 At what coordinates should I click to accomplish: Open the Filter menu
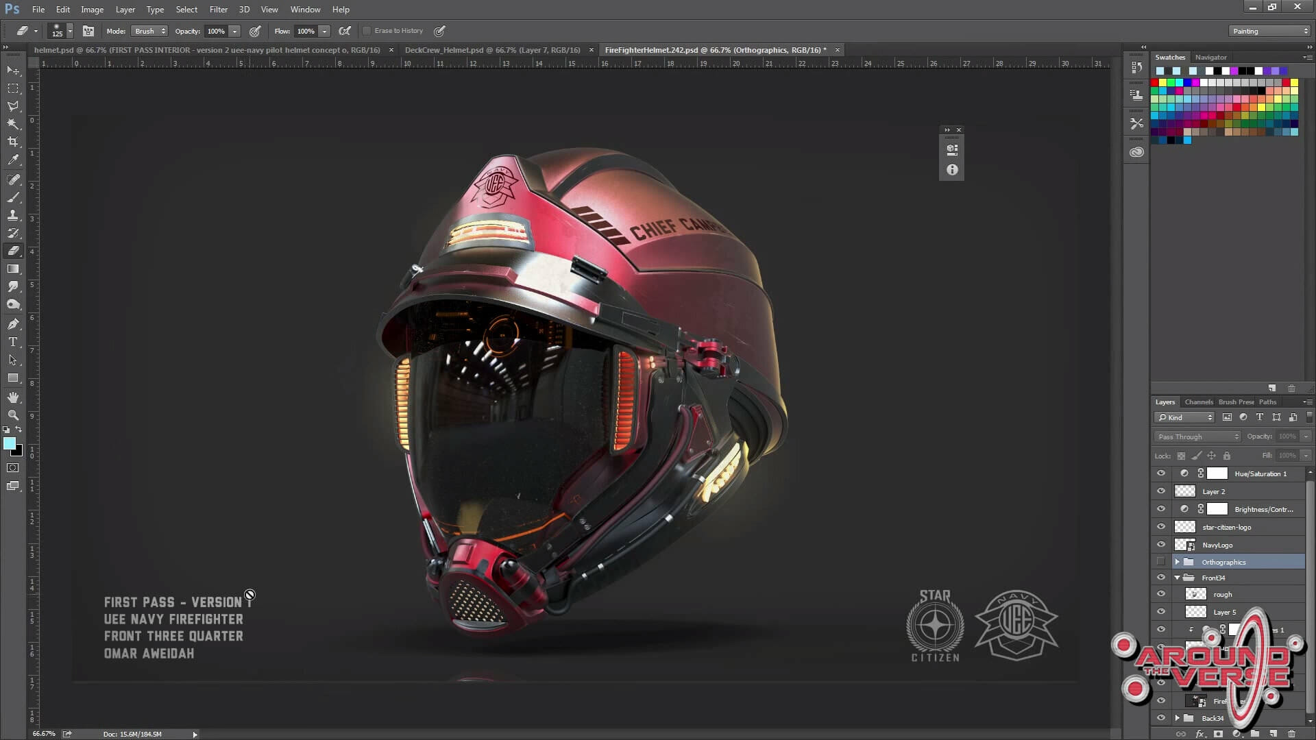(218, 10)
